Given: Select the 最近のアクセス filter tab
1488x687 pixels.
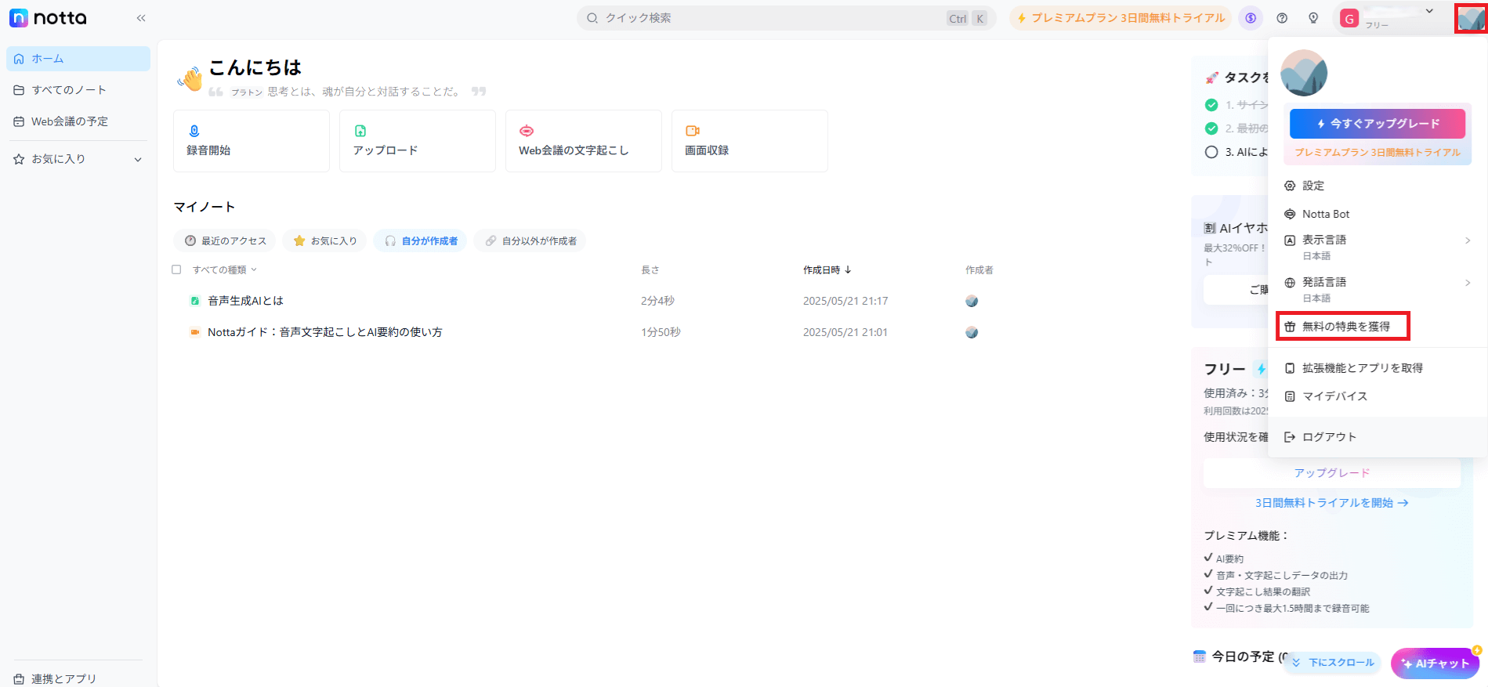Looking at the screenshot, I should [x=225, y=240].
